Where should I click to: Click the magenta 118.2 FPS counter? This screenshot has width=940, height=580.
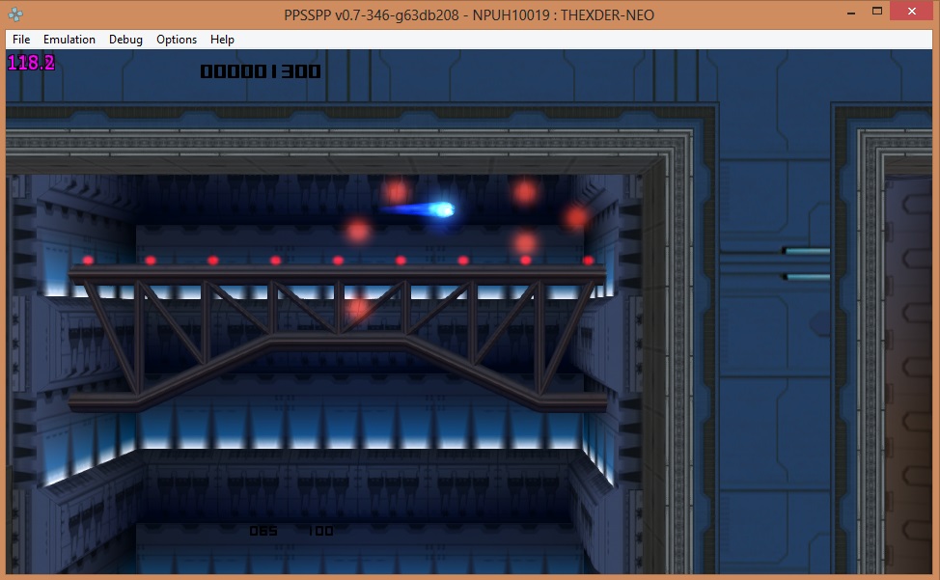[31, 64]
